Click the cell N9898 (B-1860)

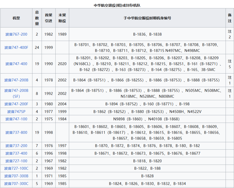pyautogui.click(x=147, y=119)
